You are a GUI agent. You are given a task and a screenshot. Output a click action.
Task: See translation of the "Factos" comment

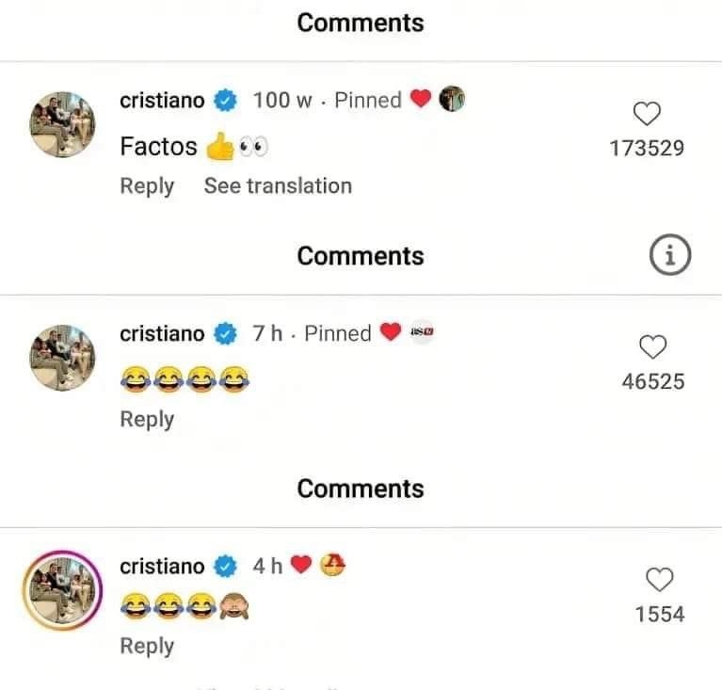278,186
